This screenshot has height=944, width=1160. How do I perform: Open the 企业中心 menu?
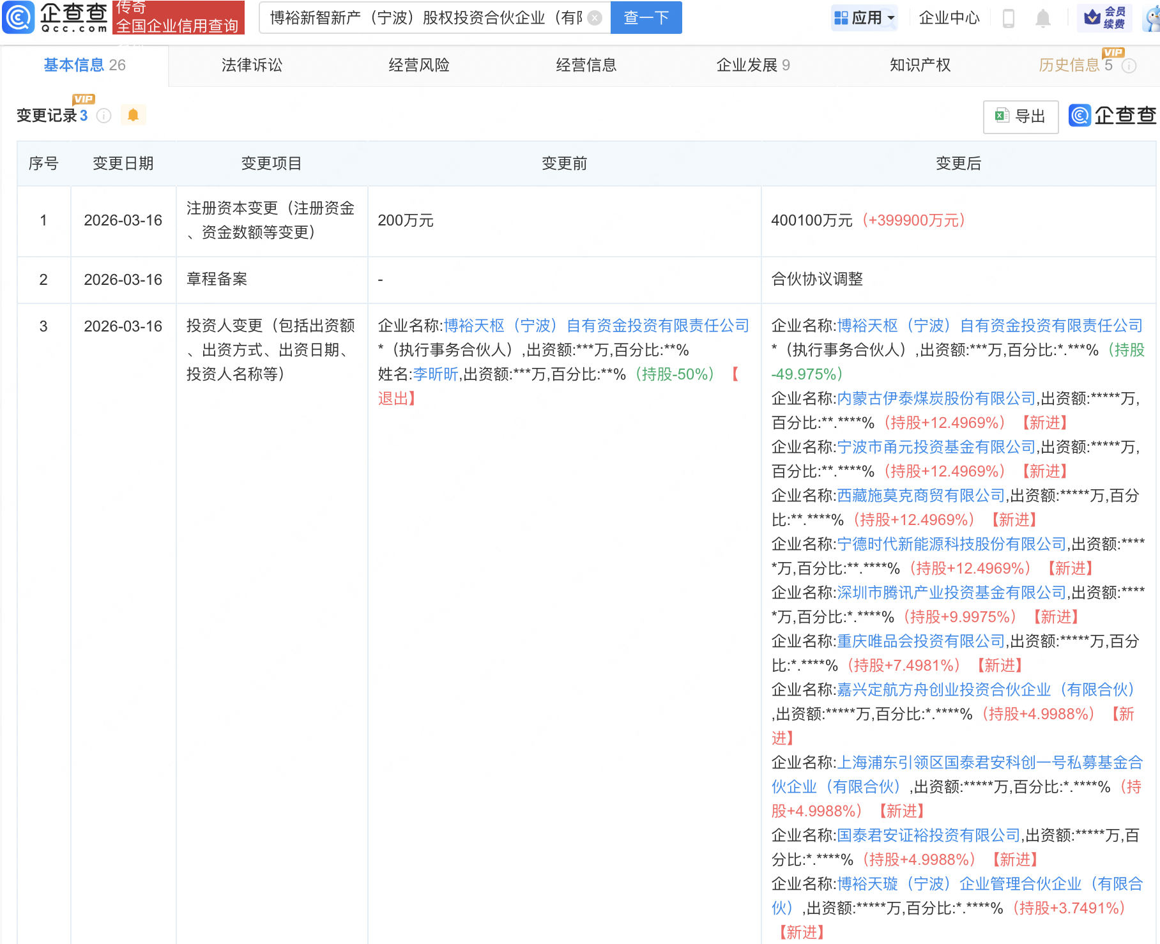(949, 18)
